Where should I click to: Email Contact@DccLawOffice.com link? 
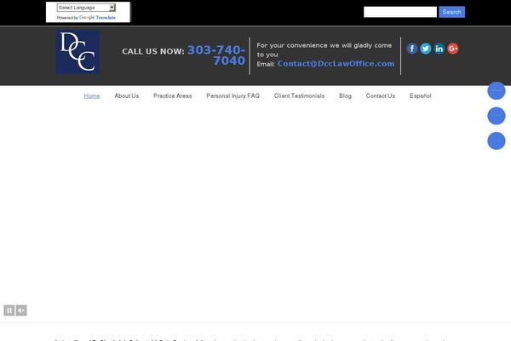tap(336, 64)
